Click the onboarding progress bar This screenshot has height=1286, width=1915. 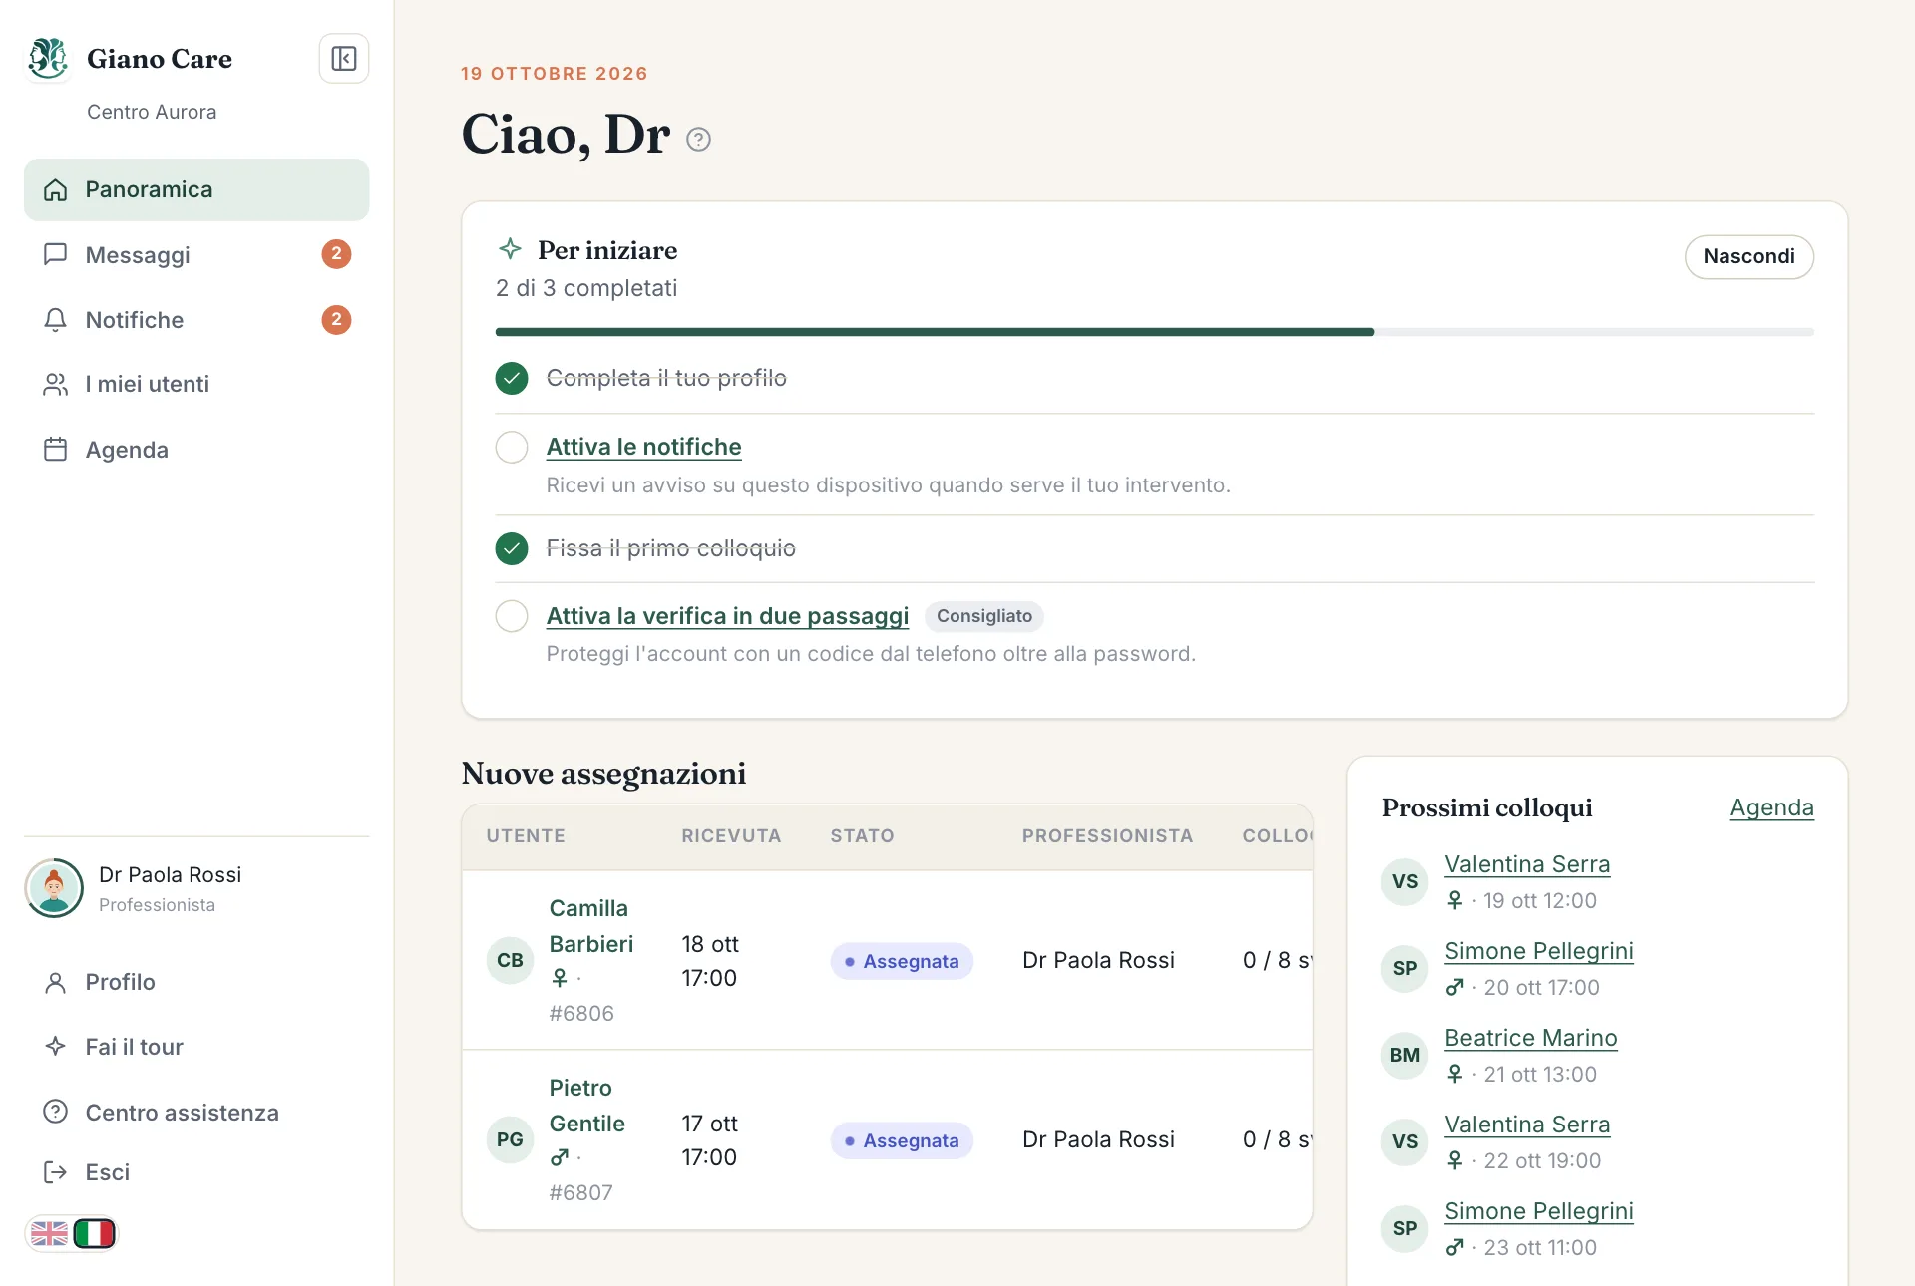click(x=1154, y=332)
